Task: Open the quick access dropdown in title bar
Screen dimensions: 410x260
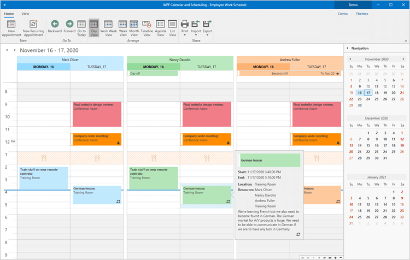Action: (5, 5)
